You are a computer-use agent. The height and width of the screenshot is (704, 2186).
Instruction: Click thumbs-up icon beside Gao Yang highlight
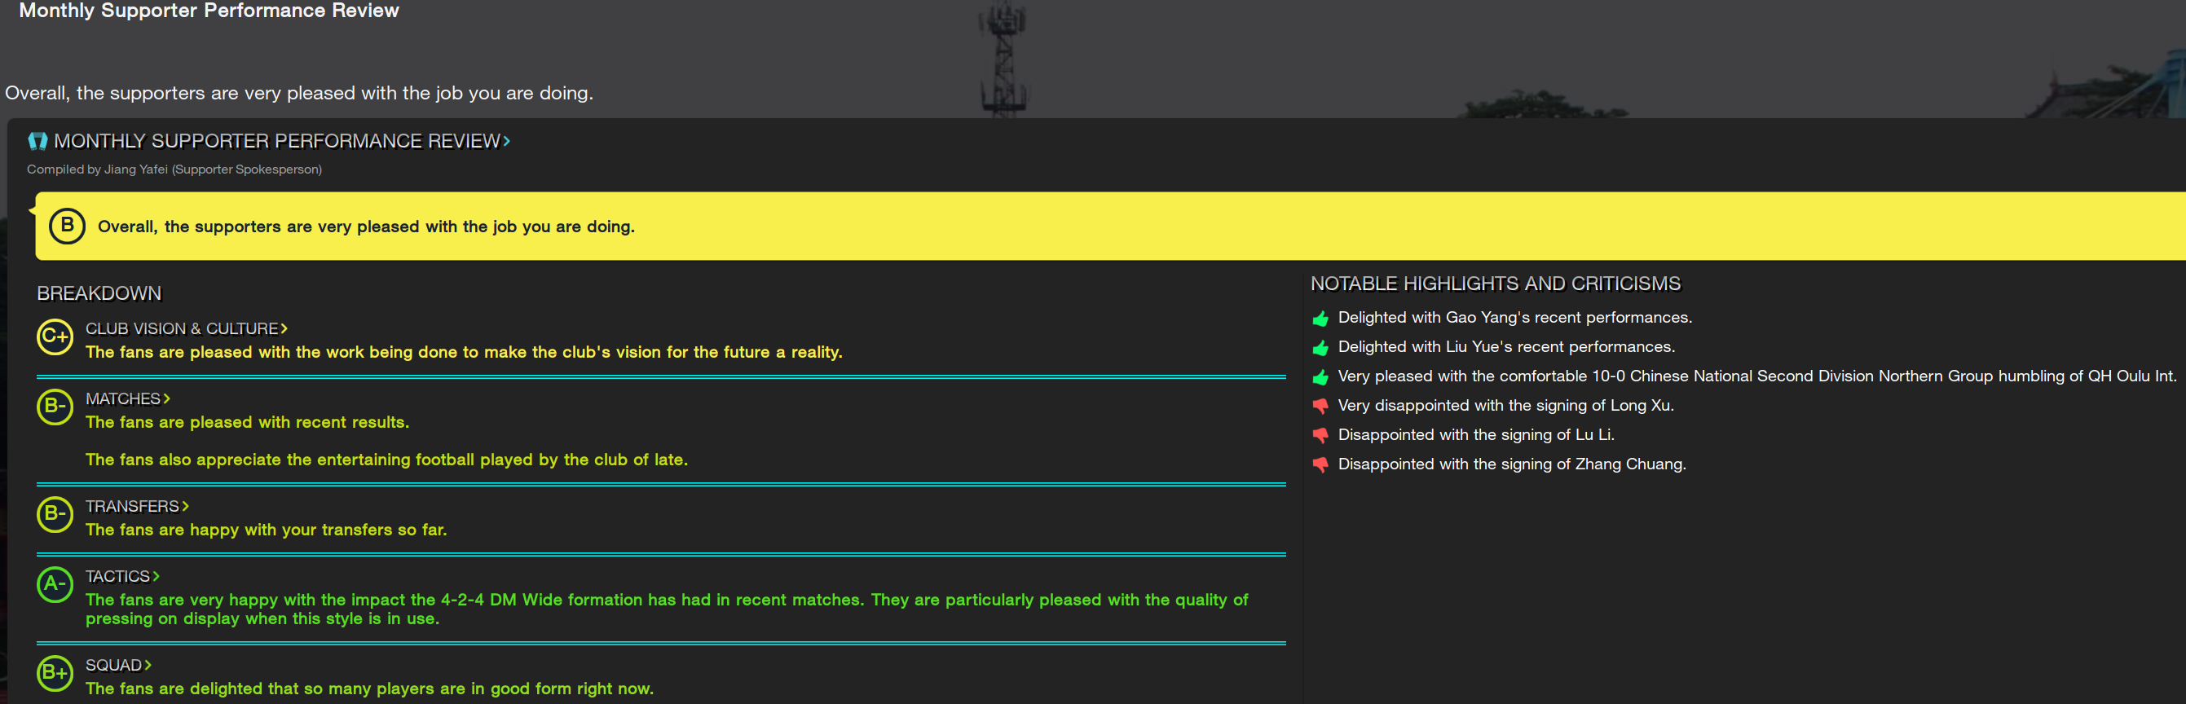[1320, 318]
